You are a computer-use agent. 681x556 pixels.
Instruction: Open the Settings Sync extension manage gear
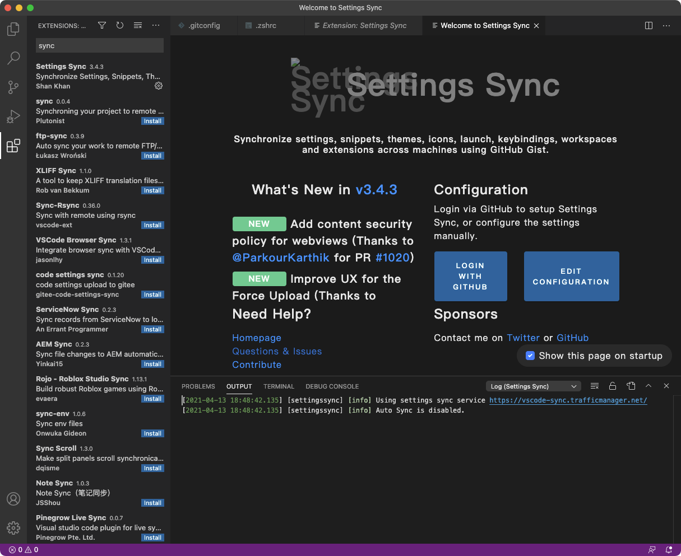pos(159,86)
